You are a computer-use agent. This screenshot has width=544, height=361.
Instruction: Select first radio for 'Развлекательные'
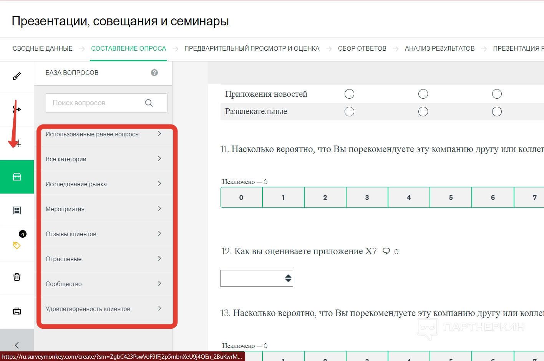tap(349, 112)
